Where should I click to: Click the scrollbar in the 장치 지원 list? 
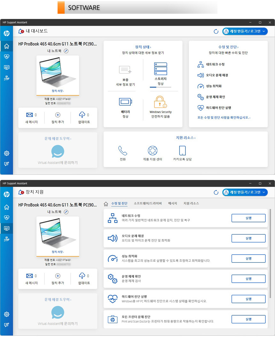click(270, 254)
